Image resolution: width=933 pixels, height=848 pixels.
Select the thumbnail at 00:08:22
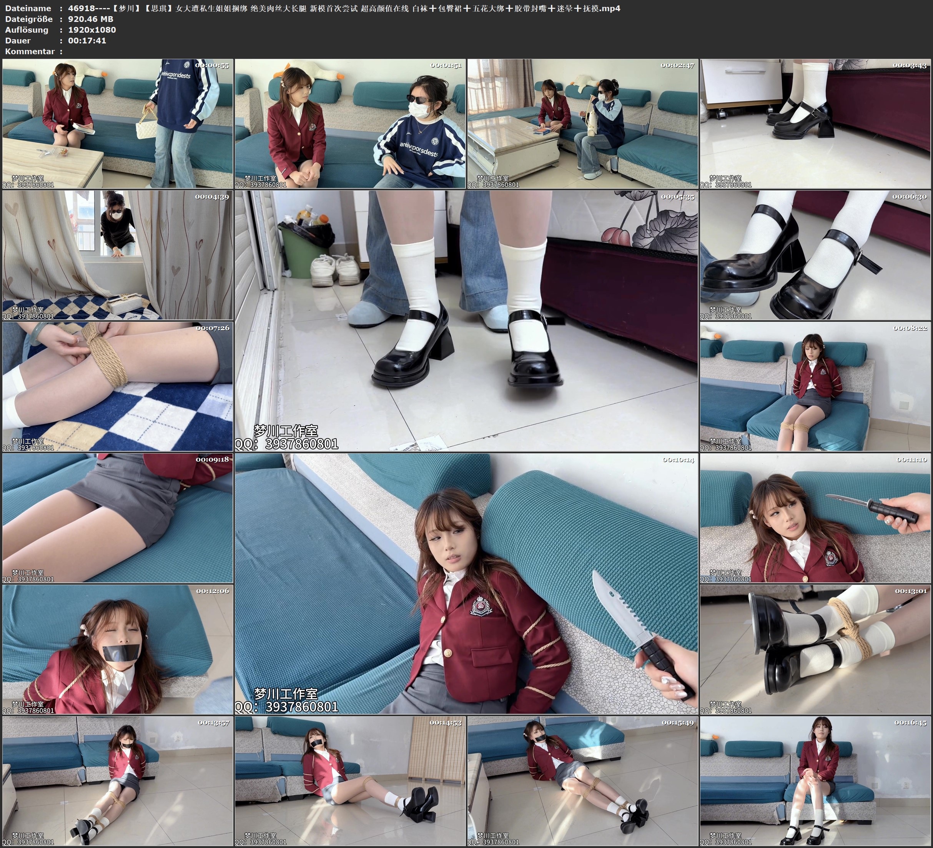point(815,386)
